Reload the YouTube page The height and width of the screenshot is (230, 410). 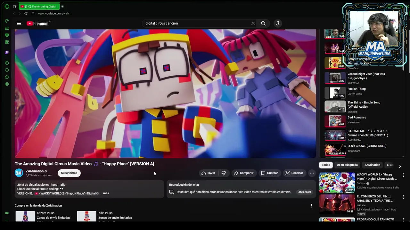pyautogui.click(x=26, y=13)
